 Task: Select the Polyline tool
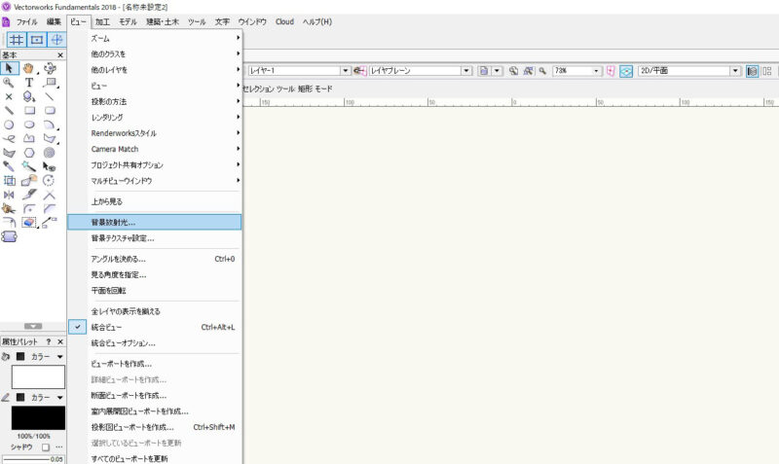29,138
